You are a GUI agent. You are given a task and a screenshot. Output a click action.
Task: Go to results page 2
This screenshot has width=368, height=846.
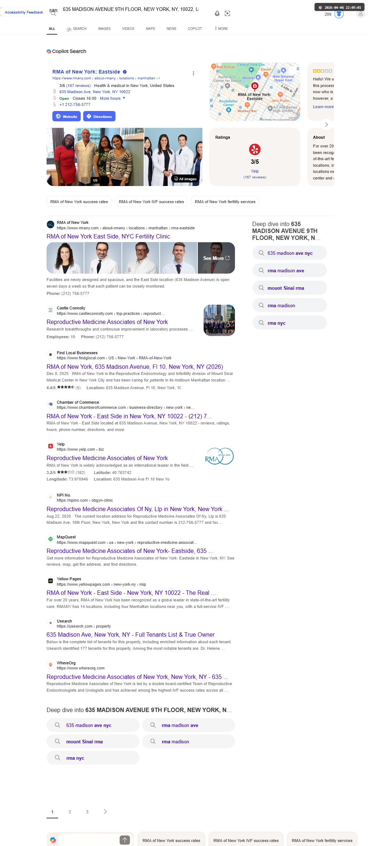[x=70, y=812]
